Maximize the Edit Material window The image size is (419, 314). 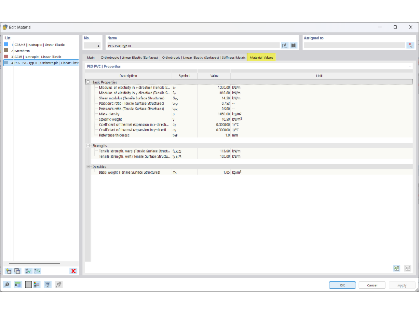395,27
